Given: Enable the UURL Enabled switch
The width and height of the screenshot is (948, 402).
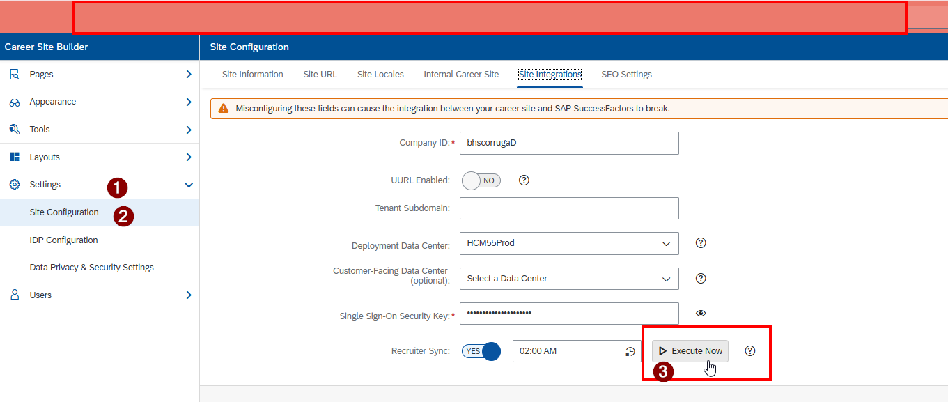Looking at the screenshot, I should pyautogui.click(x=481, y=180).
